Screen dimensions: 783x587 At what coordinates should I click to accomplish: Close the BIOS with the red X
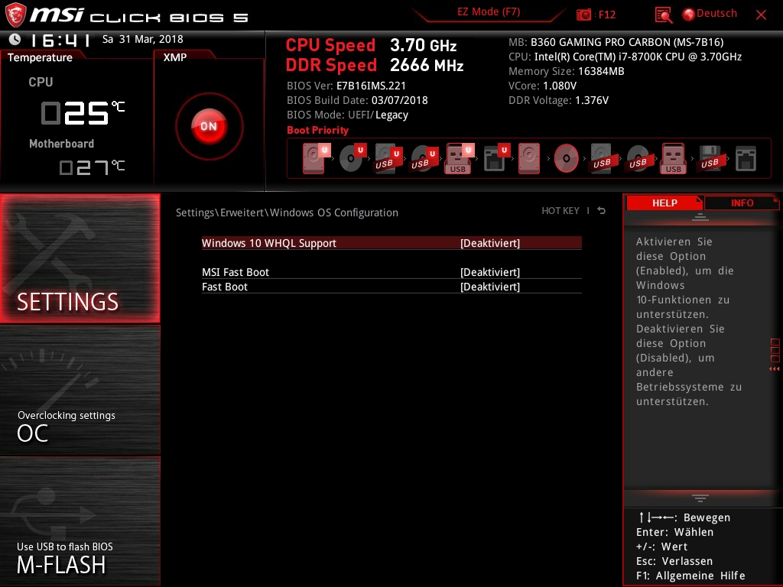coord(761,15)
